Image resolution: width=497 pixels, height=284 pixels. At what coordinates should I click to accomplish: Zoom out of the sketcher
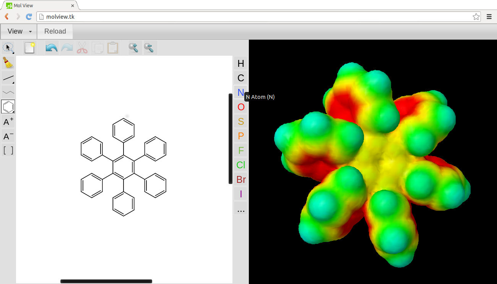click(x=149, y=48)
